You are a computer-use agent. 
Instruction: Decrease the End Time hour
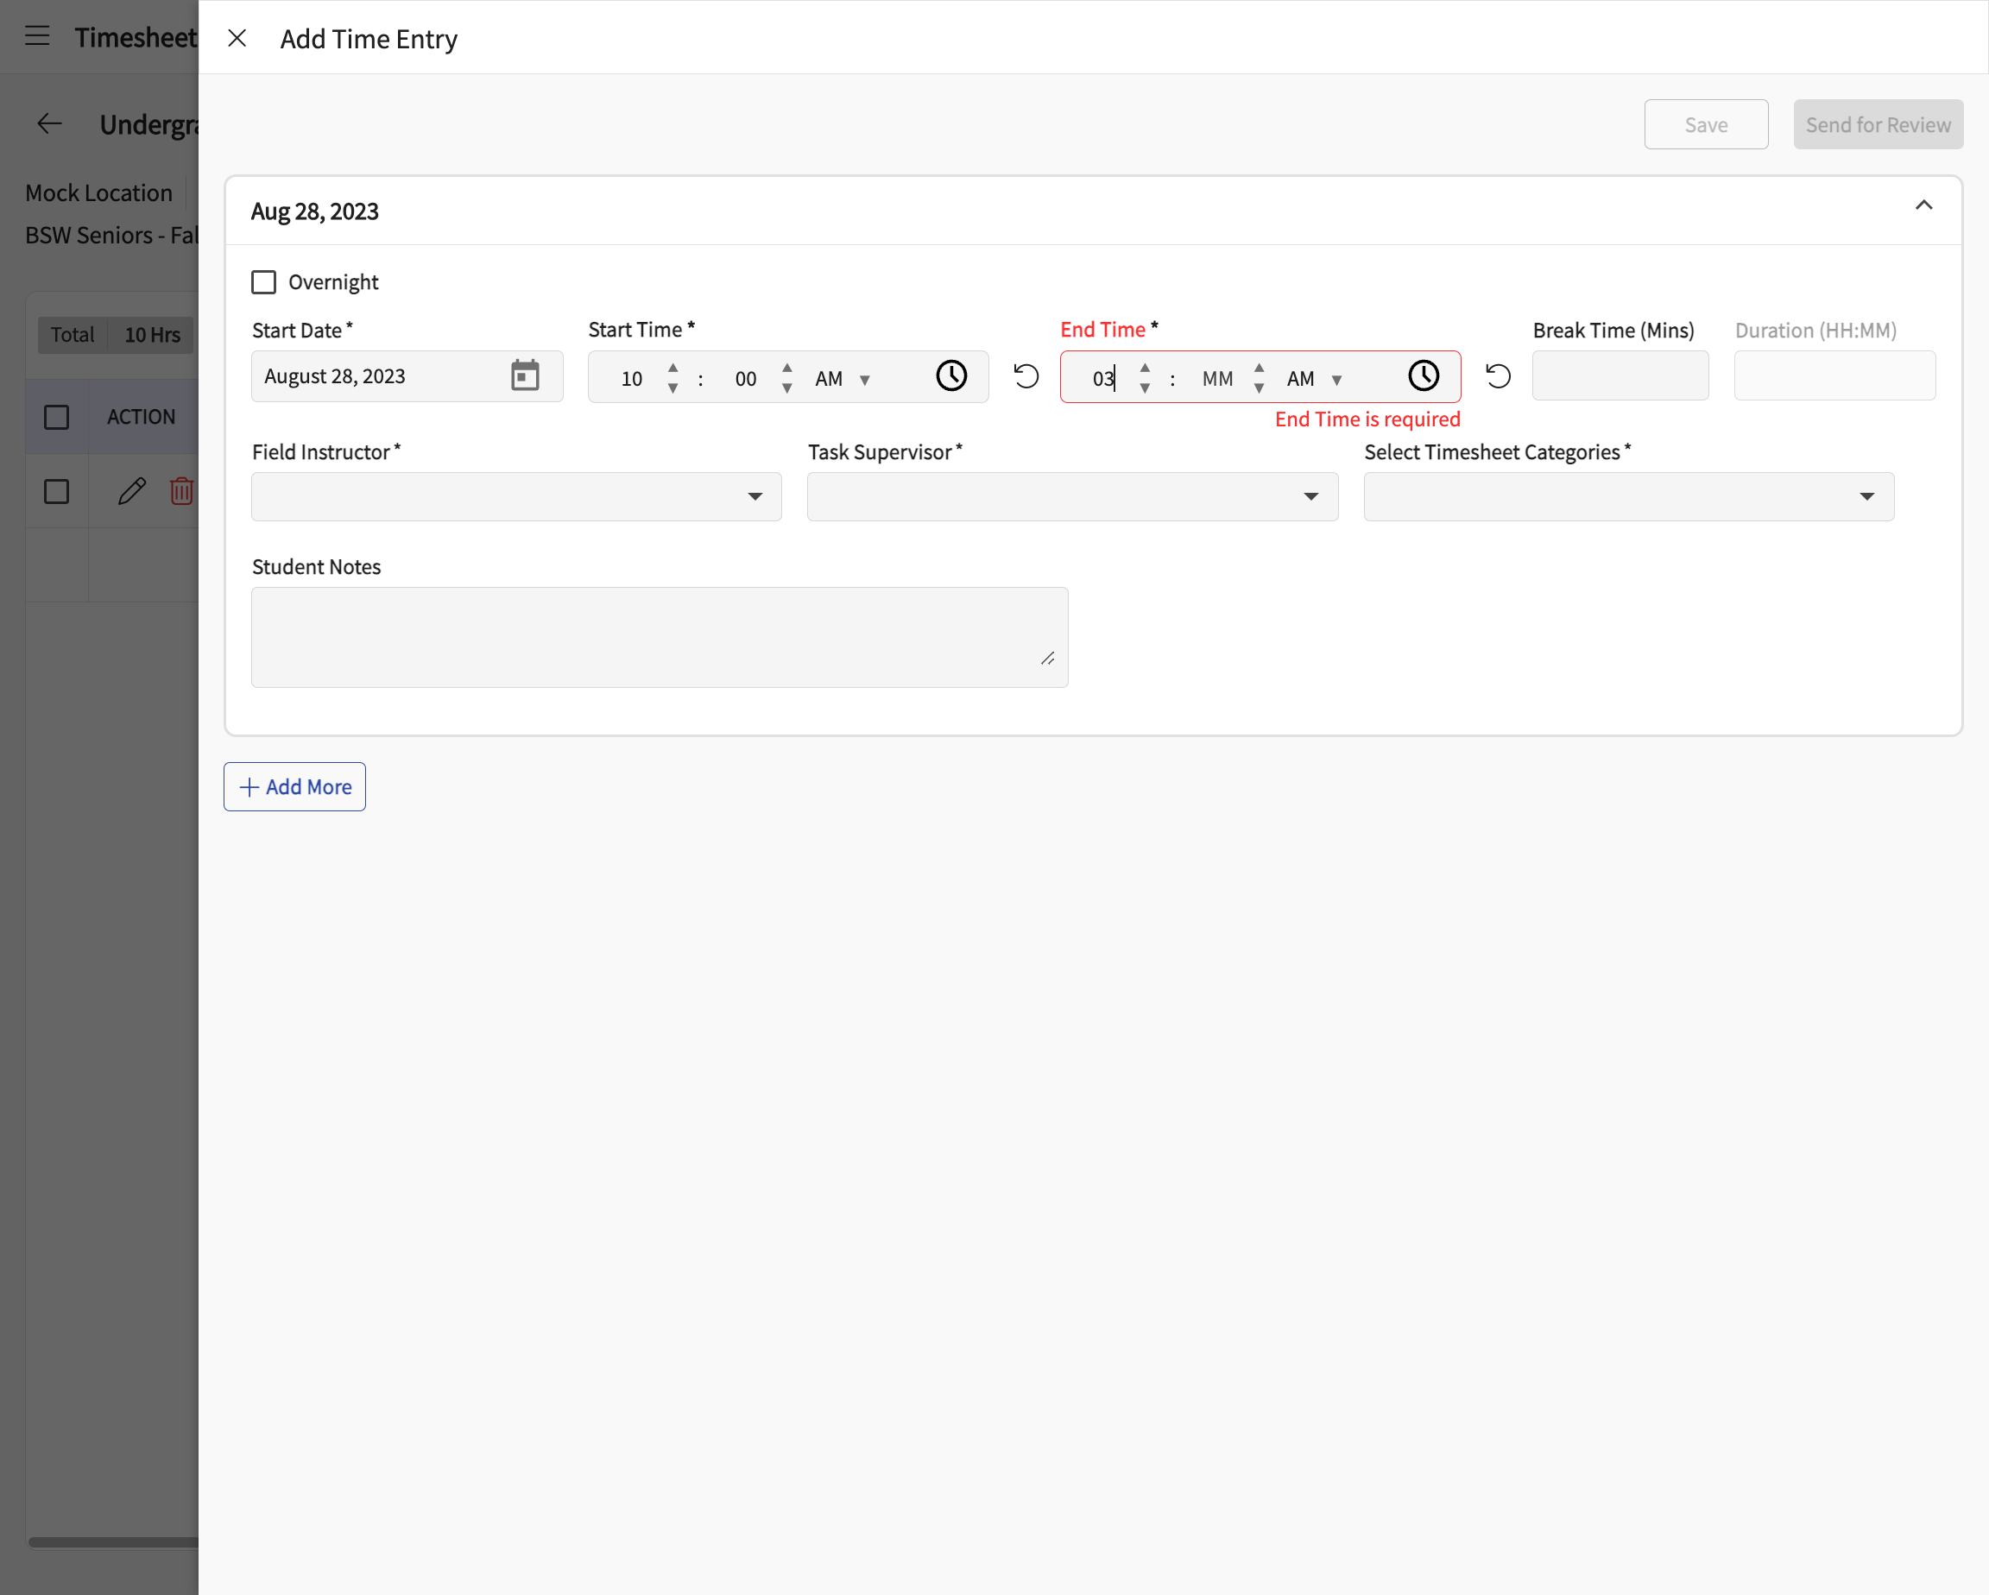click(x=1145, y=388)
